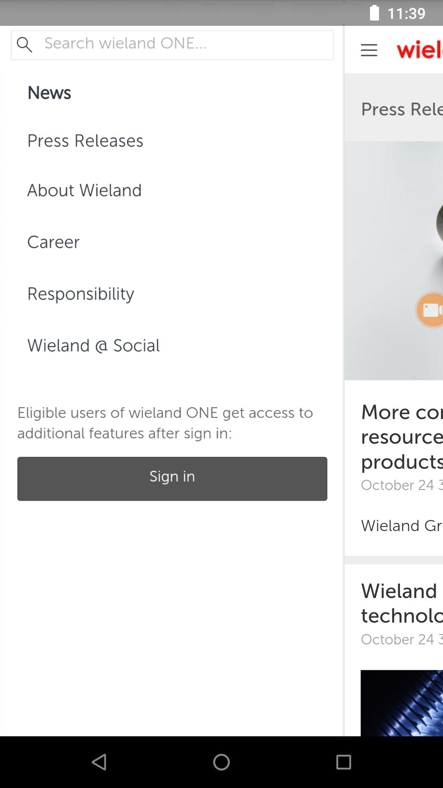
Task: Open the About Wieland section
Action: [84, 190]
